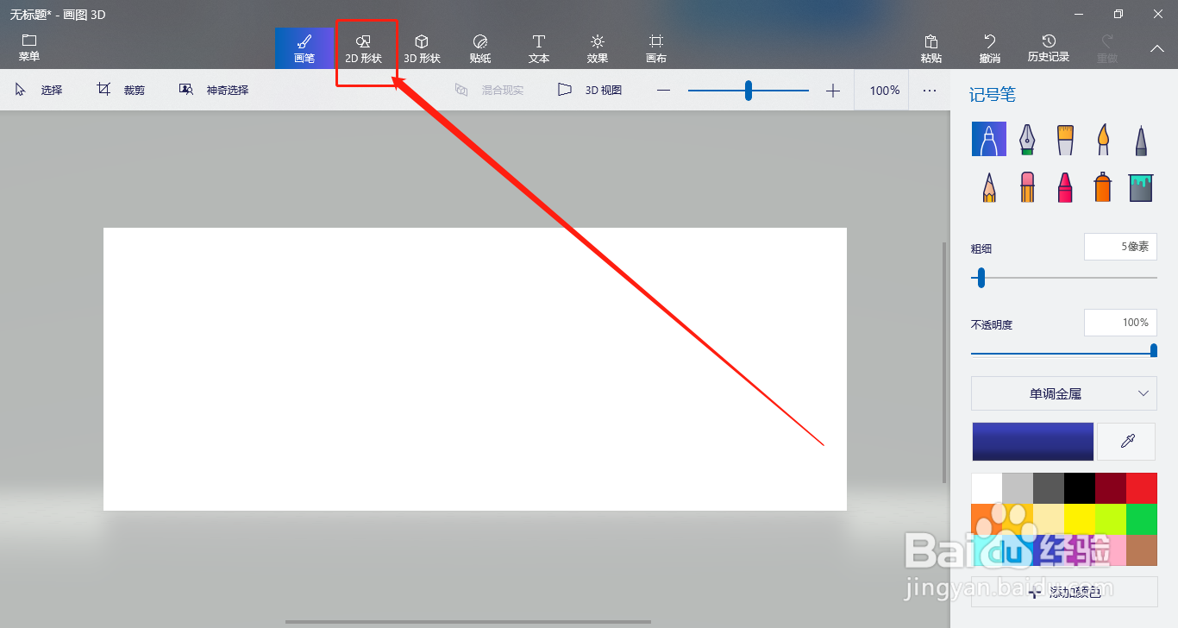Image resolution: width=1178 pixels, height=628 pixels.
Task: Activate the 选择 select tool
Action: click(x=39, y=90)
